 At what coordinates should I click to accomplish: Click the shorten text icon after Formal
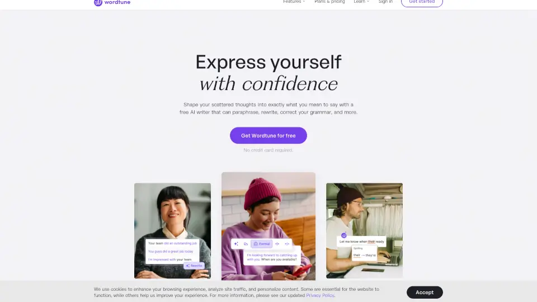[x=277, y=244]
